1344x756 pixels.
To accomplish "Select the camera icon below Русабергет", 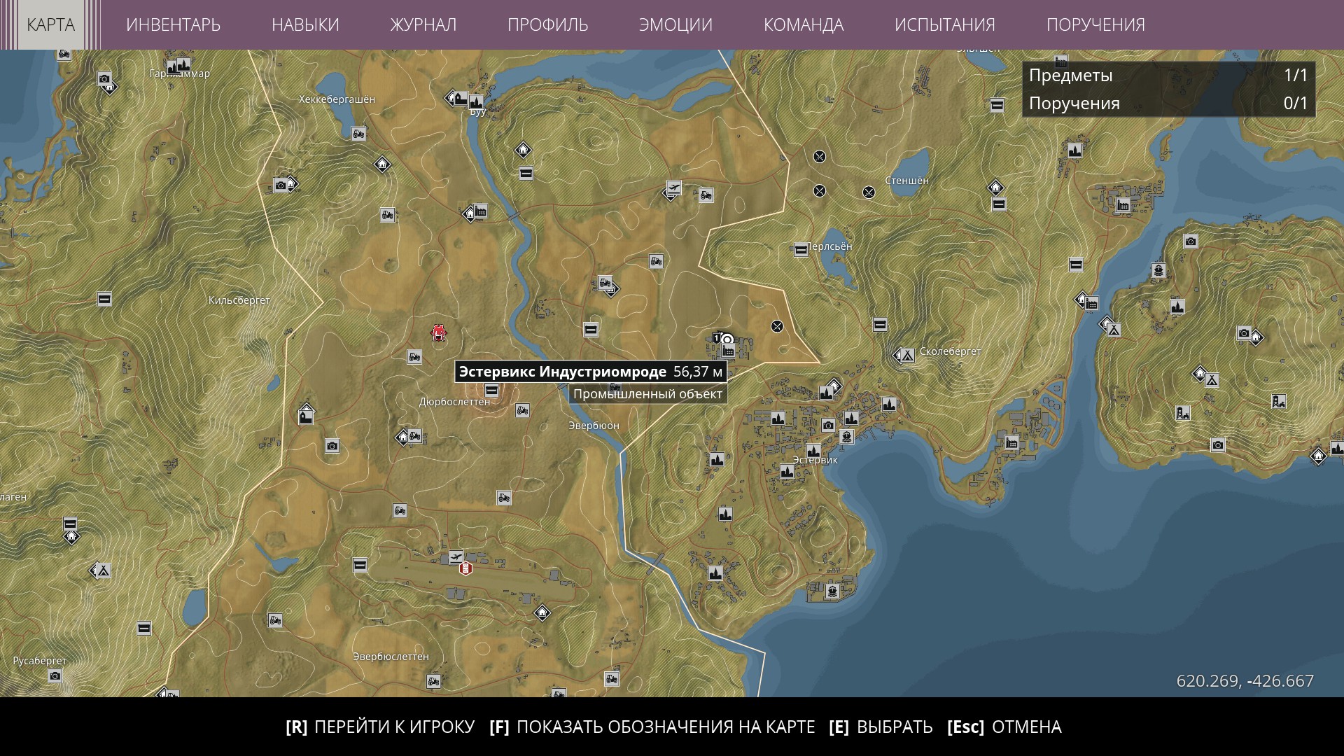I will (55, 675).
